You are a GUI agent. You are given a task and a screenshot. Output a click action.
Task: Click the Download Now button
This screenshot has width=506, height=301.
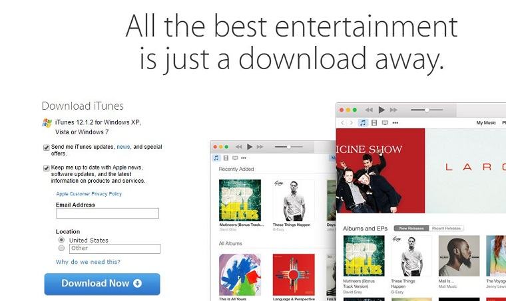pyautogui.click(x=102, y=284)
